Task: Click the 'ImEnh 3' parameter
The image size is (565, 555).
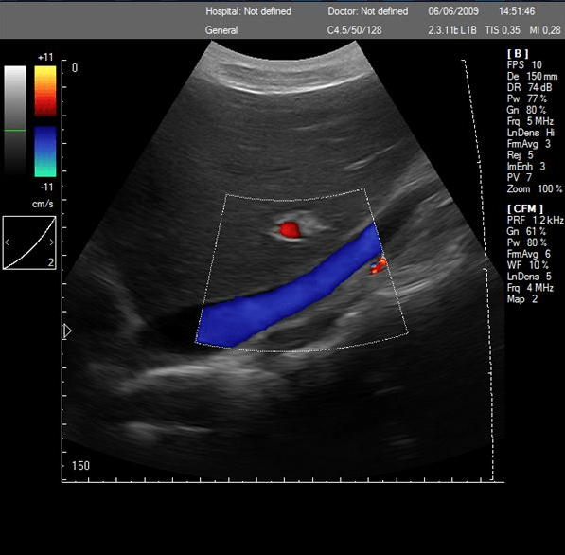Action: (526, 167)
